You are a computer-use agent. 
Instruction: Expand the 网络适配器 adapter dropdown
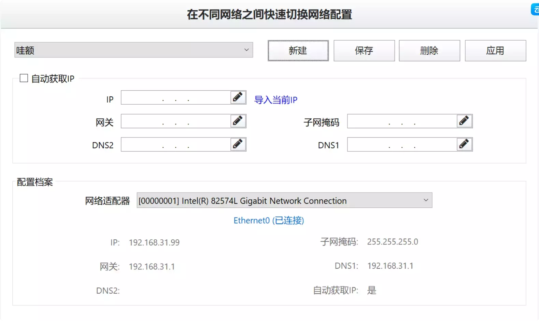point(284,200)
